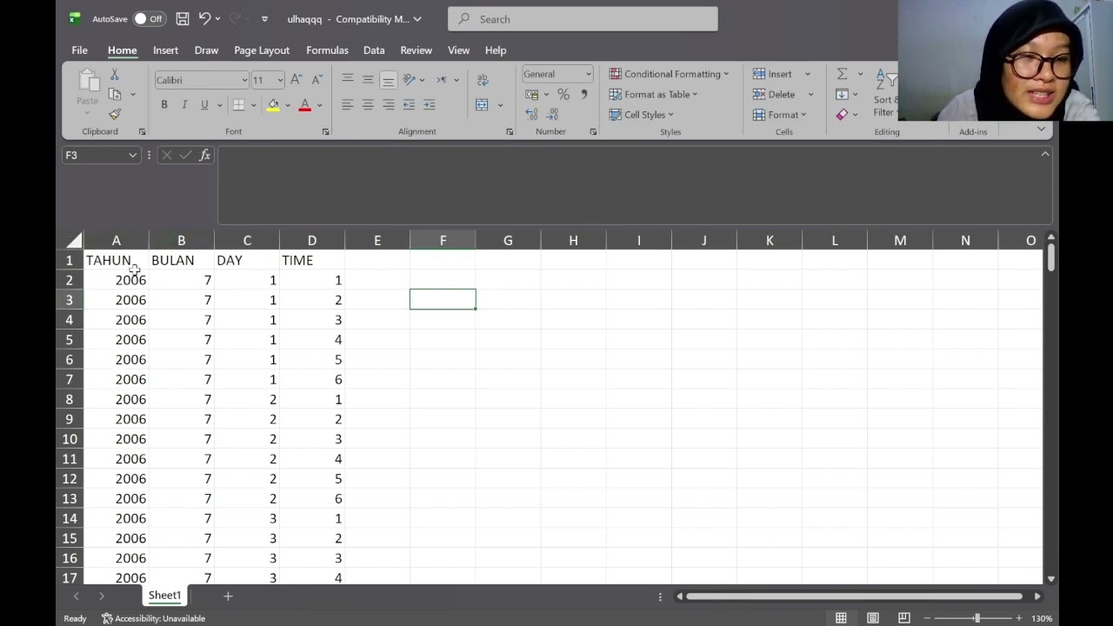Toggle Italic formatting

pos(184,104)
